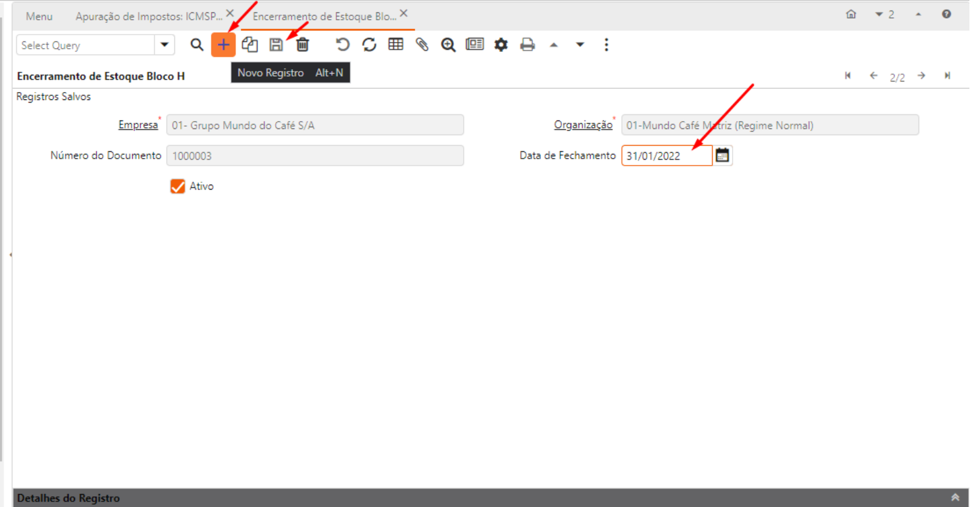The height and width of the screenshot is (507, 970).
Task: Click the Organização field label link
Action: [582, 125]
